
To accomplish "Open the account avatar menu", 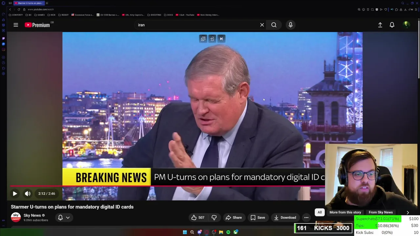I will click(406, 25).
